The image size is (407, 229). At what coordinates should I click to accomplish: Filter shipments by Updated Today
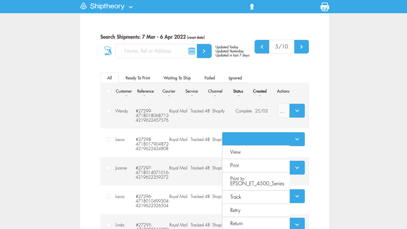coord(227,47)
